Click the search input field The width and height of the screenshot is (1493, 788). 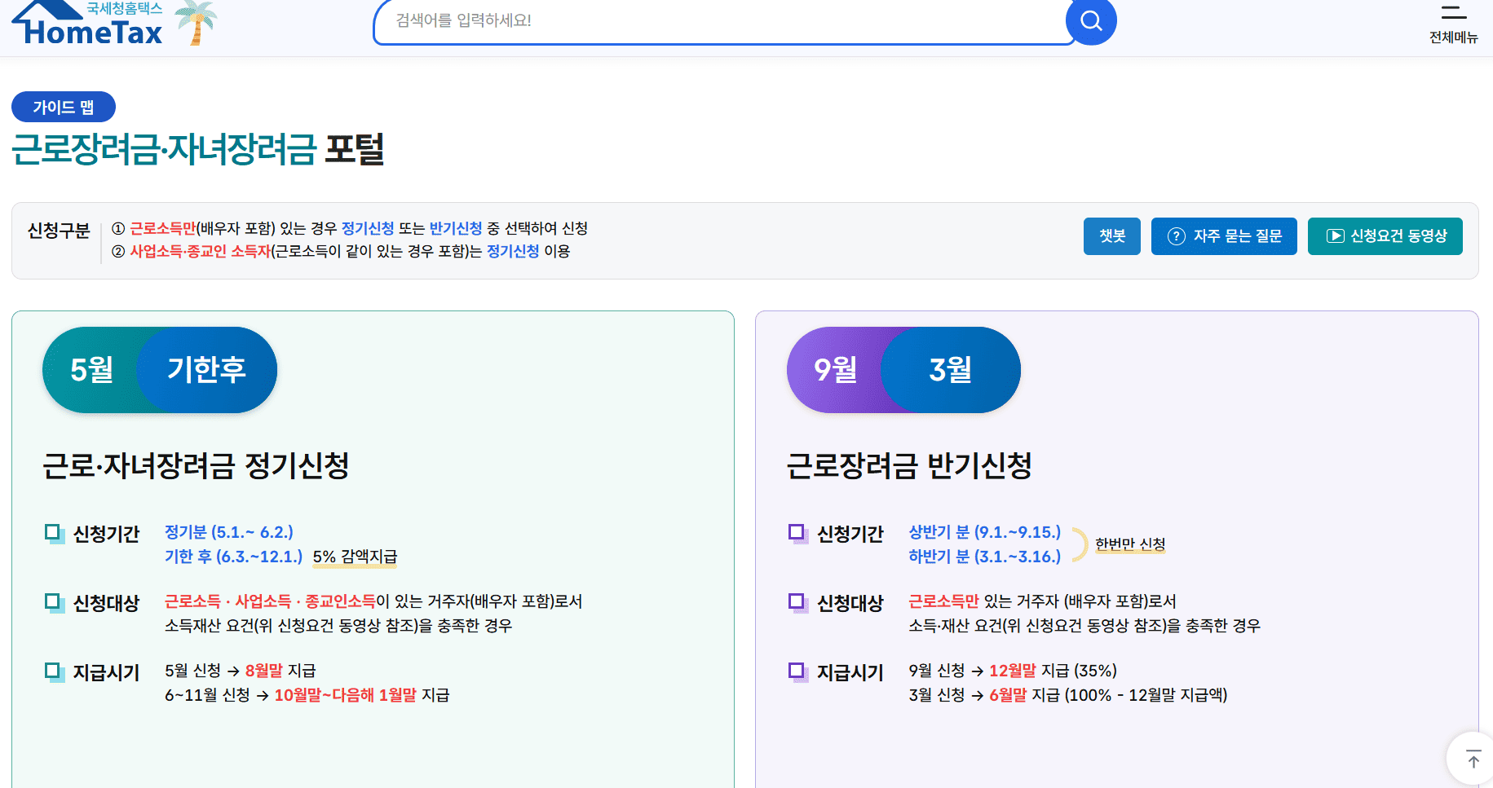[x=718, y=21]
